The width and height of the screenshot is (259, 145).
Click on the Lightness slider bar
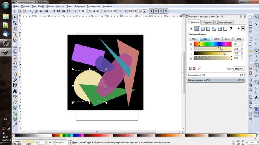(213, 54)
